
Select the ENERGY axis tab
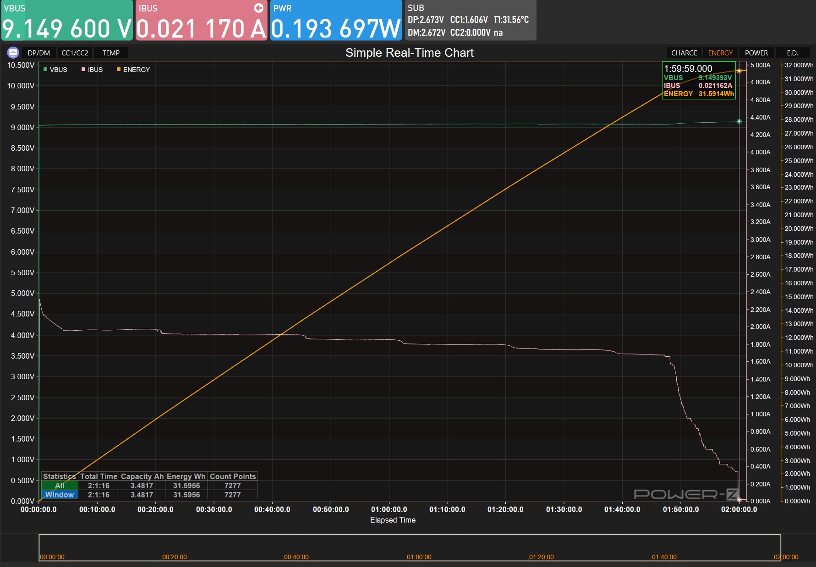pos(720,53)
